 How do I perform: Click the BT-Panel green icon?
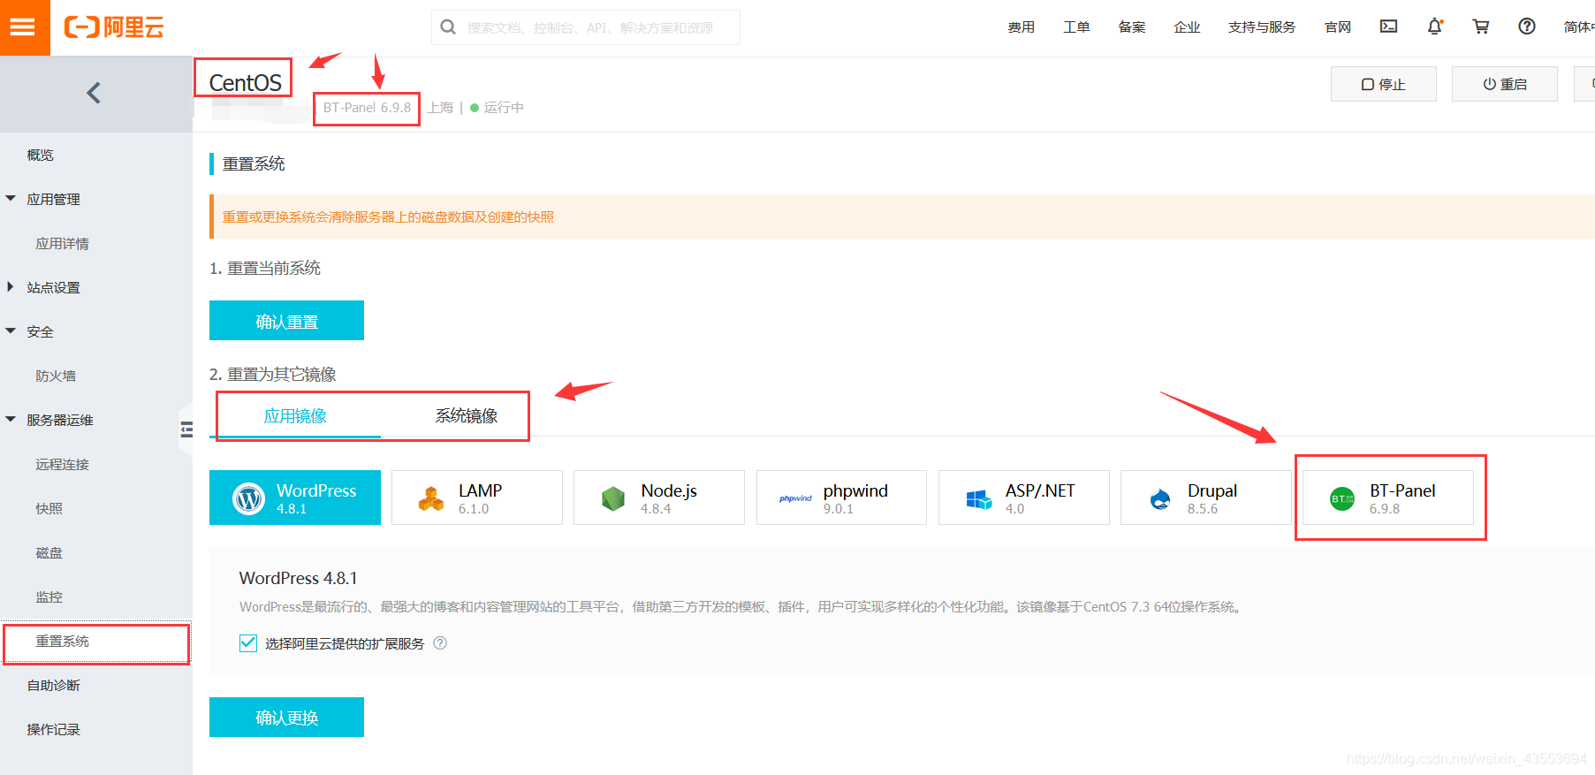click(x=1342, y=499)
